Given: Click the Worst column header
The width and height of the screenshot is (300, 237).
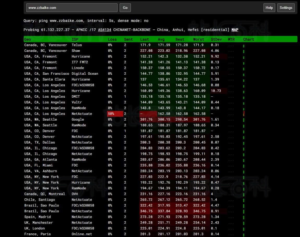Looking at the screenshot, I should click(198, 40).
